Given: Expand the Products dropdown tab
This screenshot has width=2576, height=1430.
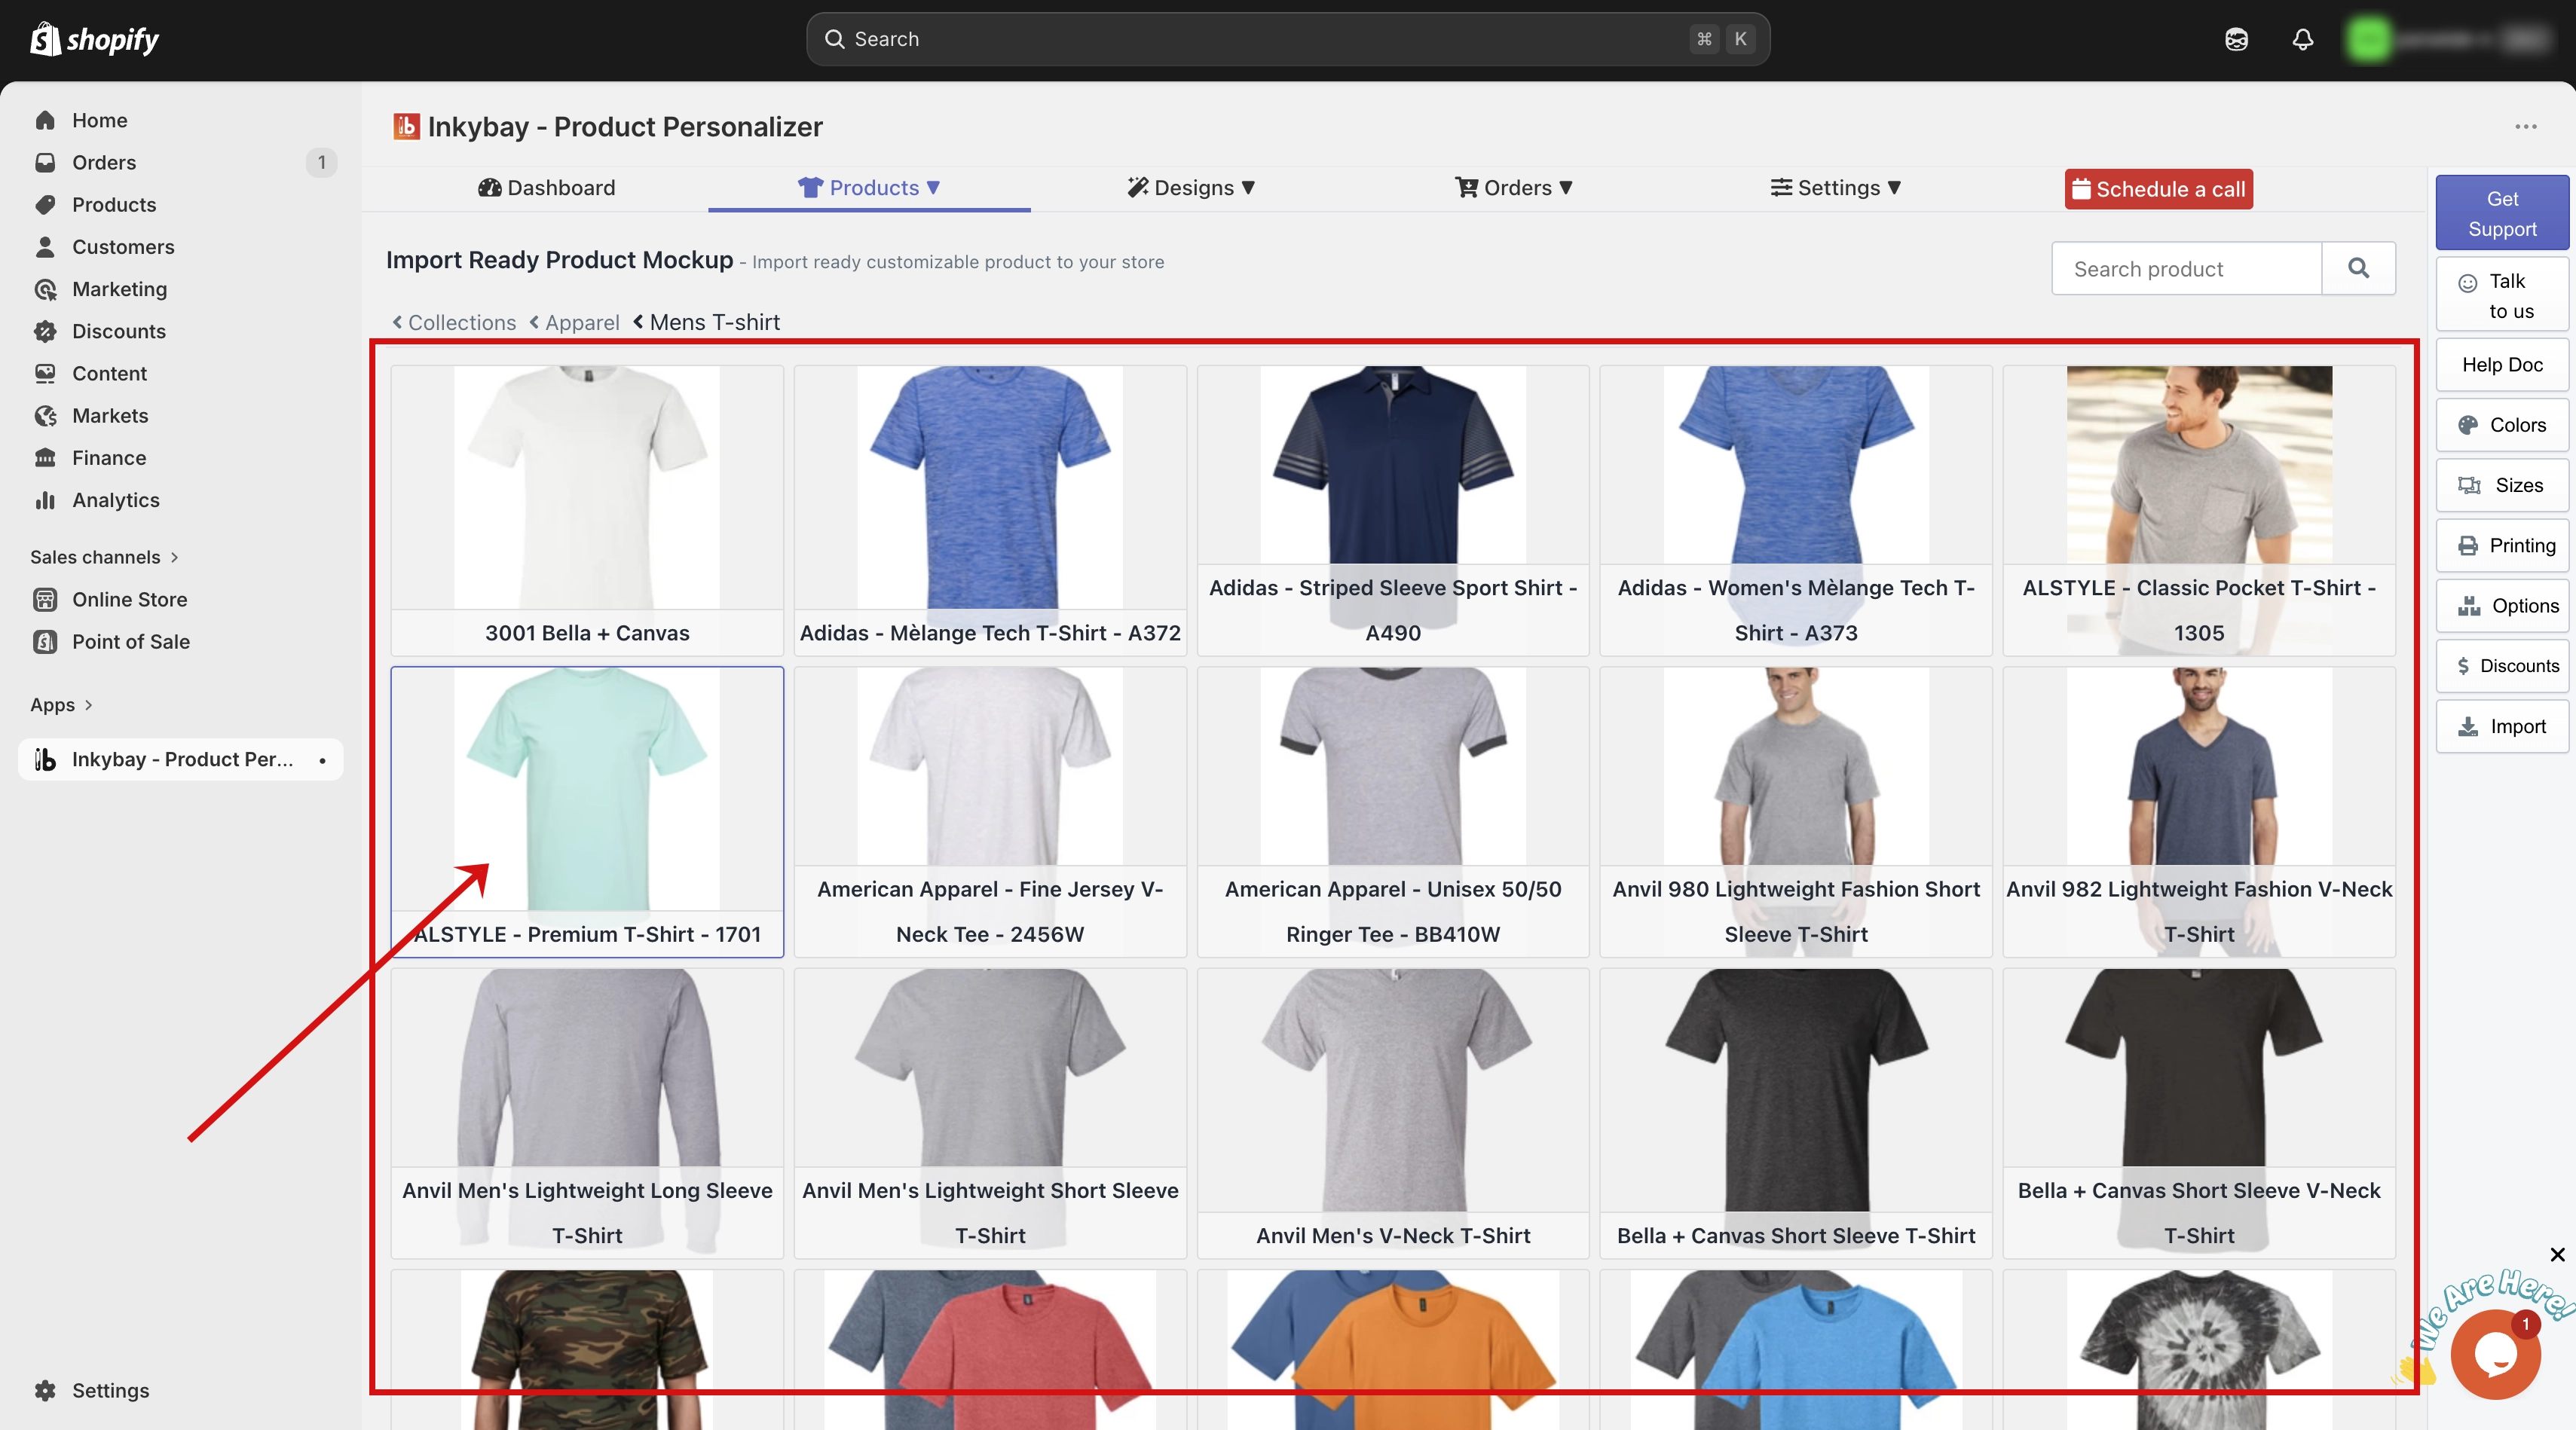Looking at the screenshot, I should click(868, 188).
